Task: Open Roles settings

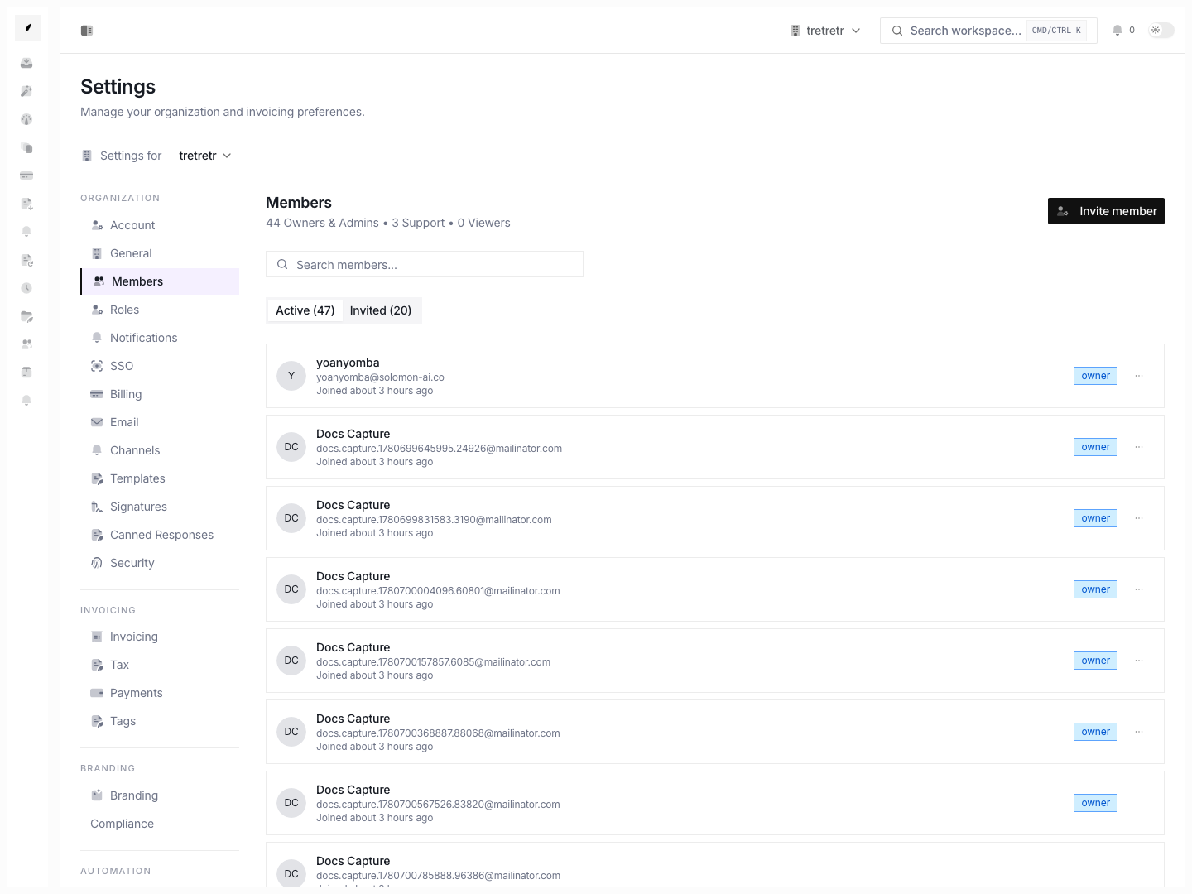Action: pyautogui.click(x=160, y=310)
